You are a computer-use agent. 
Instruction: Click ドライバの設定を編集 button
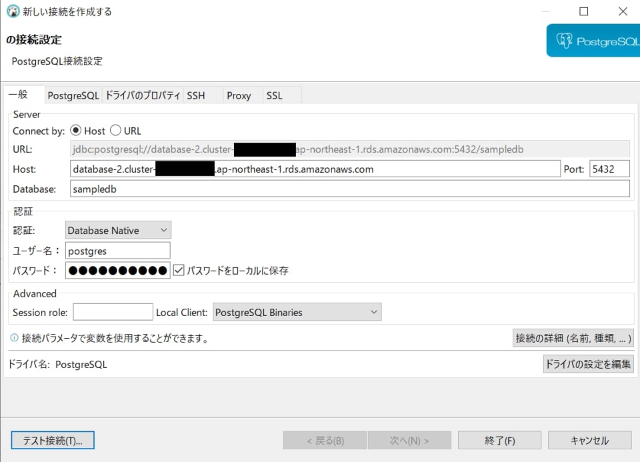[x=588, y=364]
